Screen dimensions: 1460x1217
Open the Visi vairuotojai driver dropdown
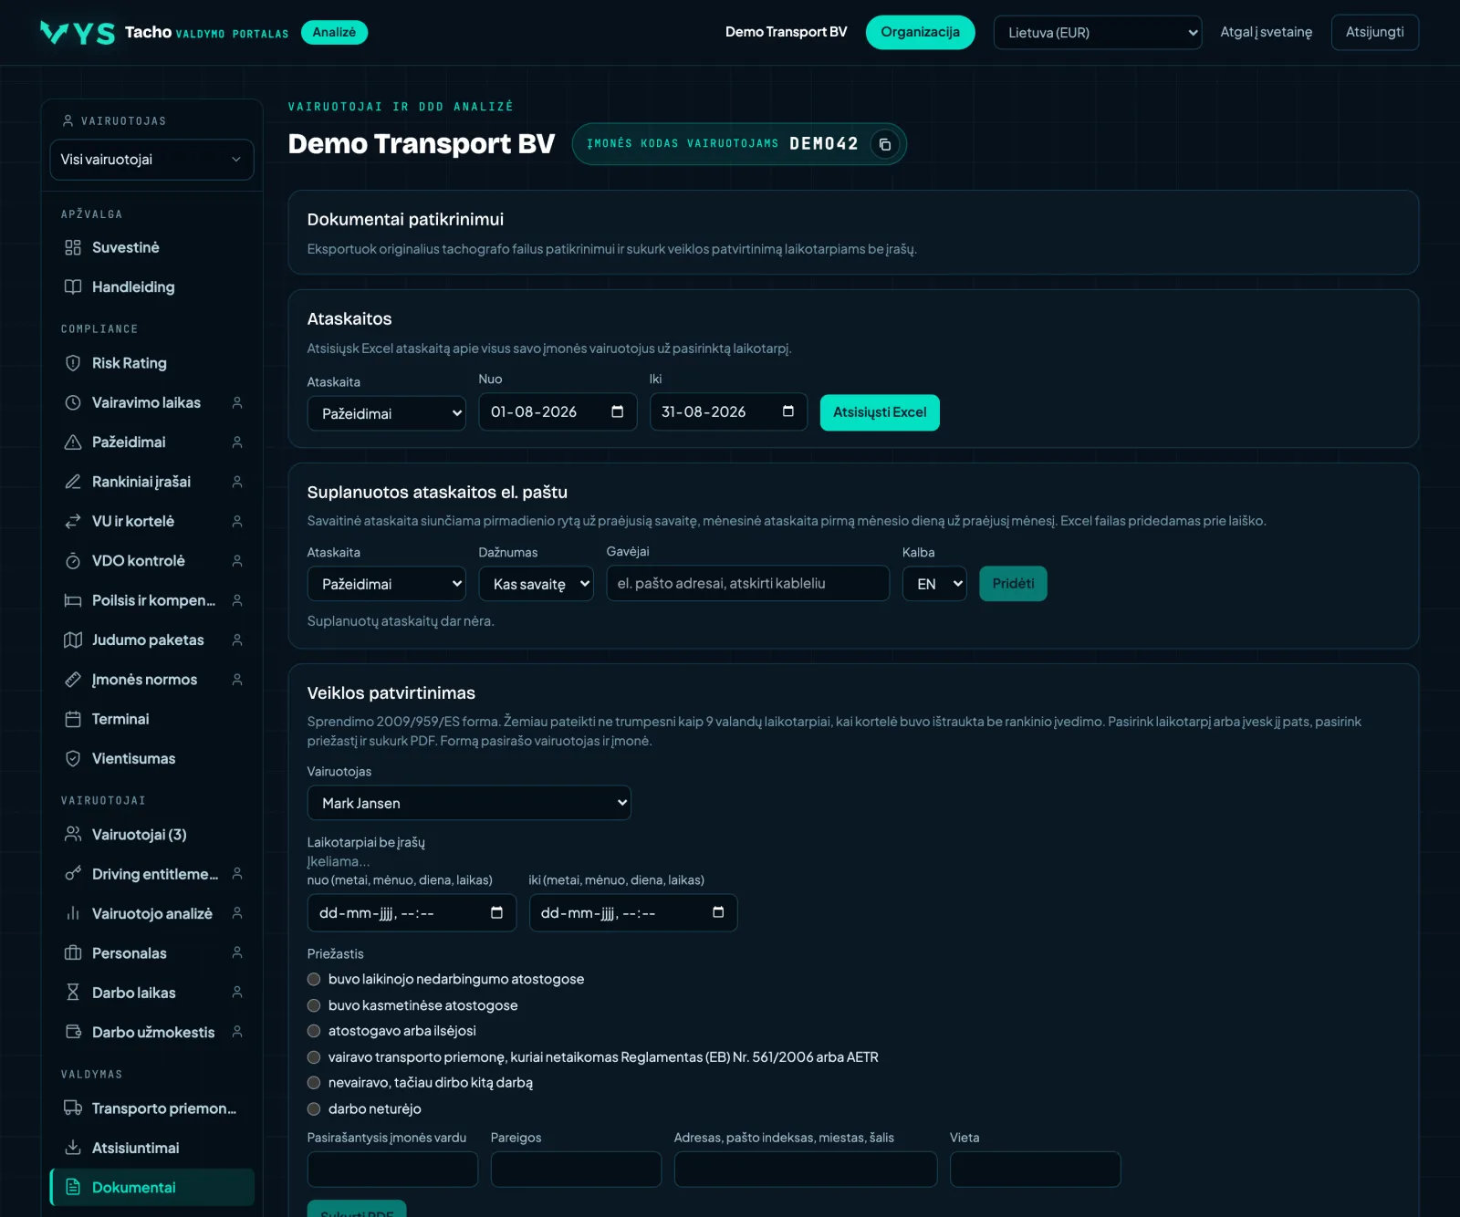coord(151,160)
